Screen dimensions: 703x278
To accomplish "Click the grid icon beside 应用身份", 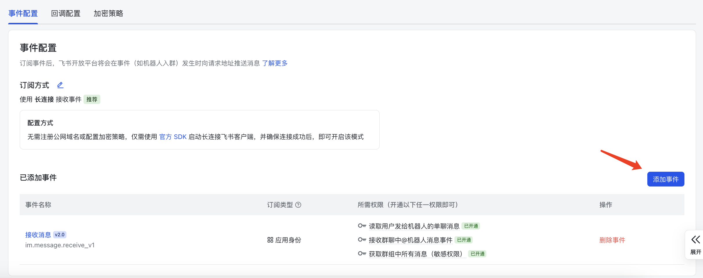I will point(270,240).
